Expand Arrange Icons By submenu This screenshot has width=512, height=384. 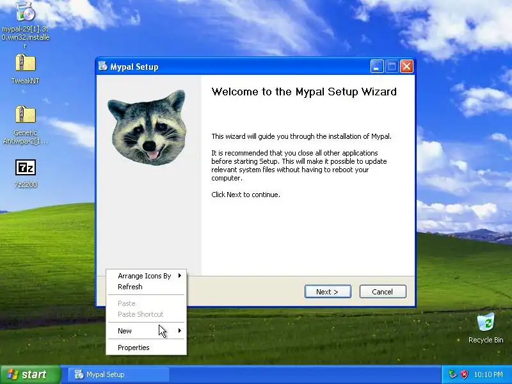(x=147, y=276)
